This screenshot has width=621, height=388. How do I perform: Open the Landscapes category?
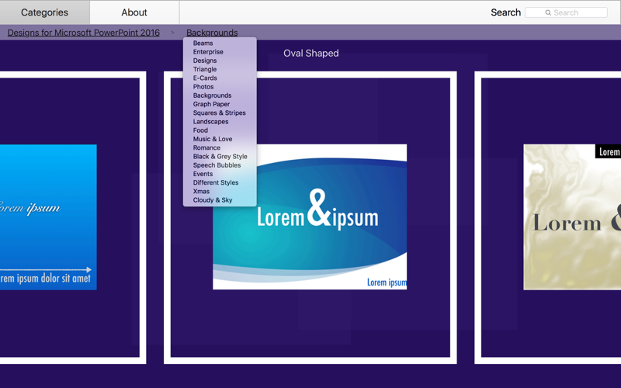(210, 122)
